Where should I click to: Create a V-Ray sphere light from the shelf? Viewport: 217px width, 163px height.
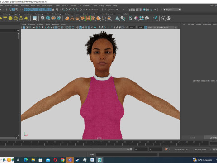click(x=10, y=19)
